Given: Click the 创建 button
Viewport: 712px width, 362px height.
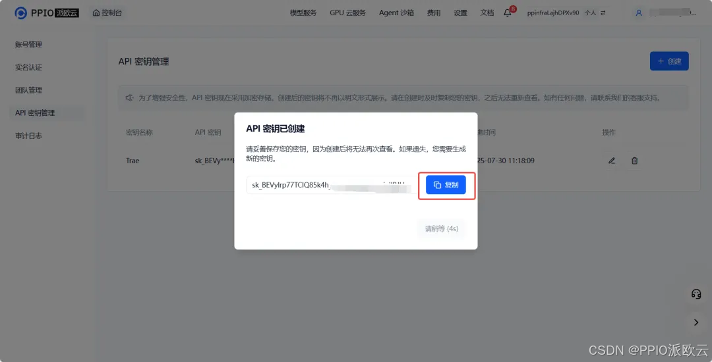Looking at the screenshot, I should click(x=669, y=61).
